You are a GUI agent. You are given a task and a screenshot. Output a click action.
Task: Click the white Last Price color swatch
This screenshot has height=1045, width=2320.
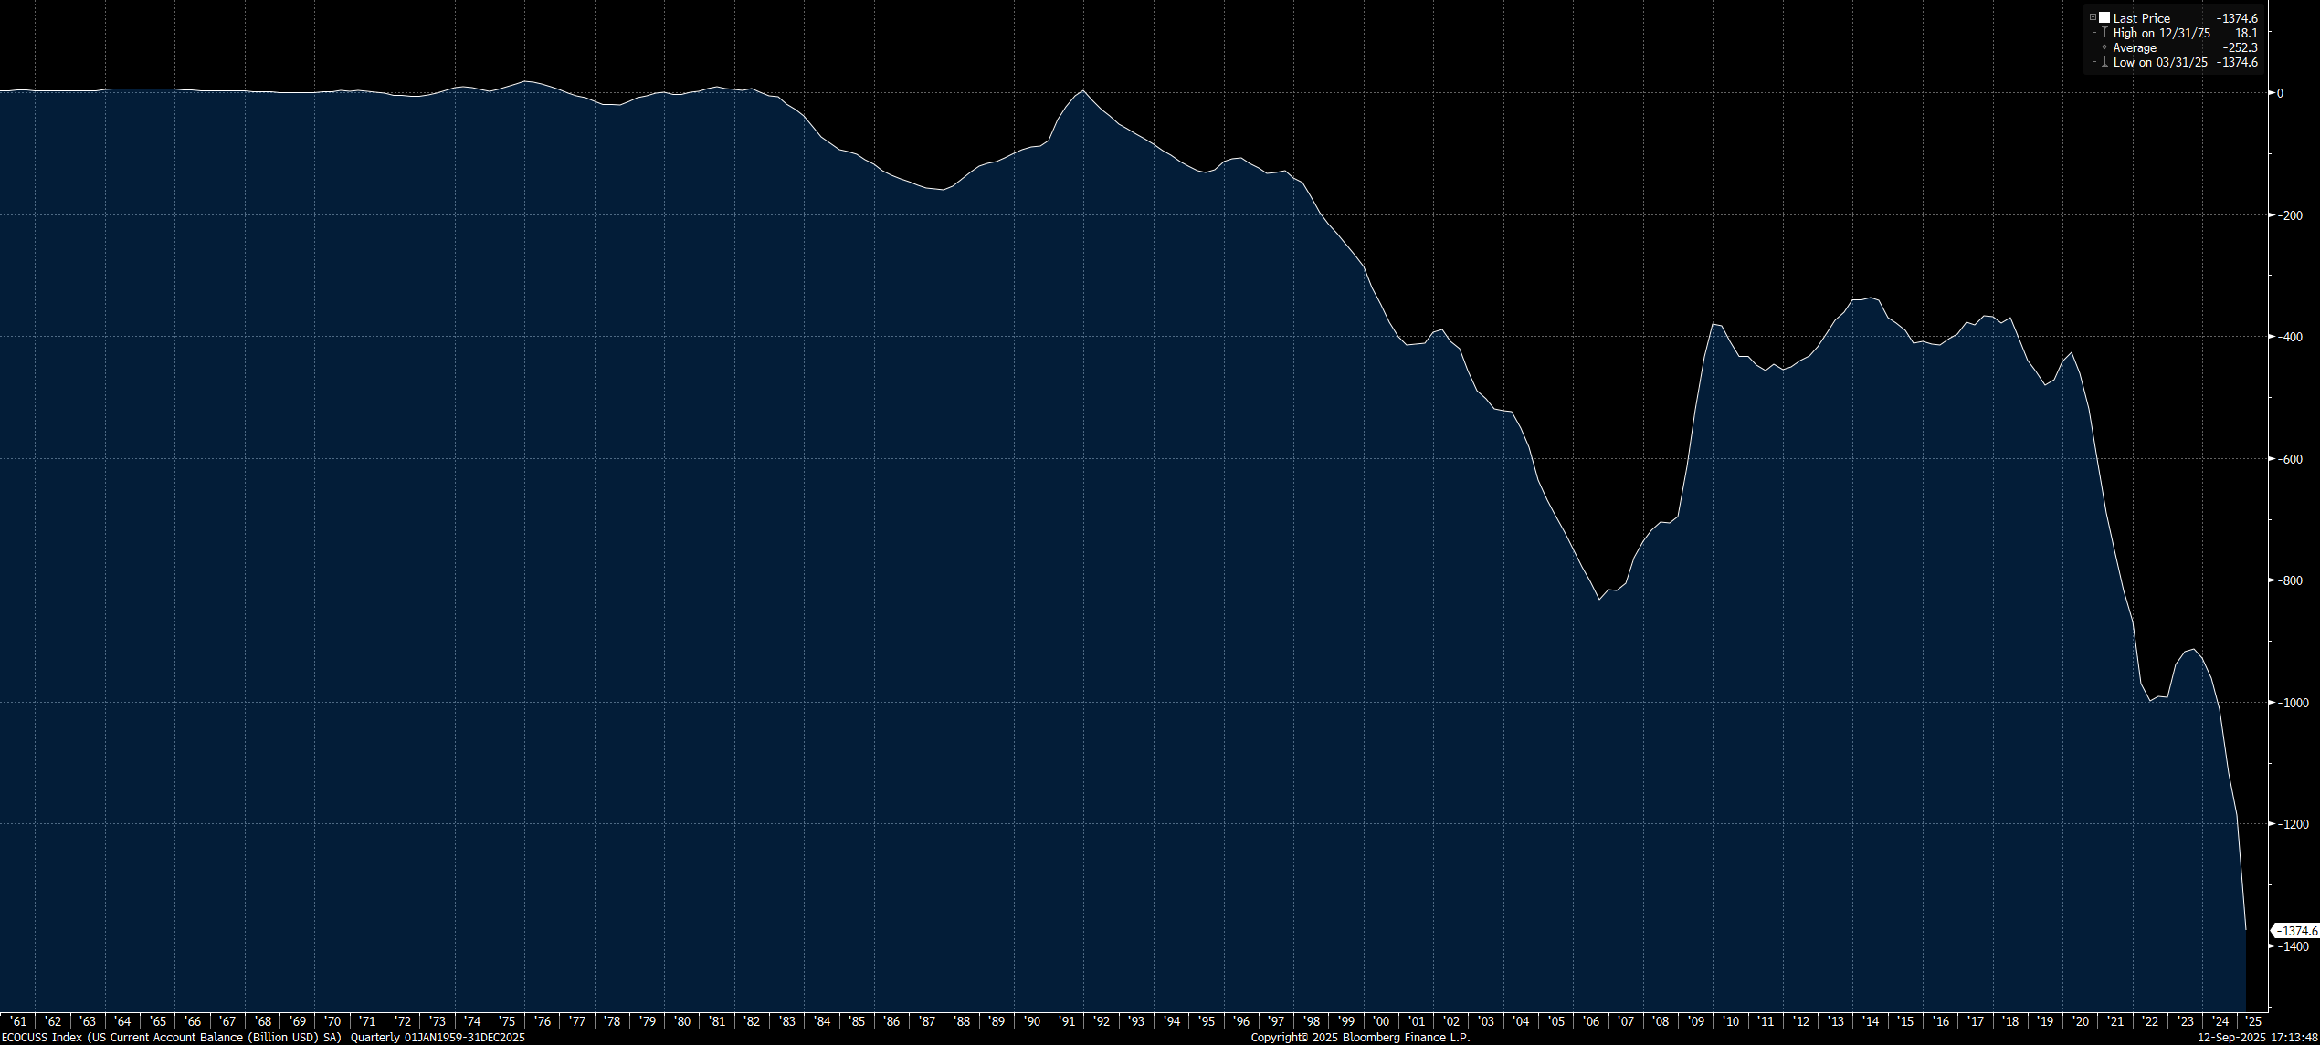[x=2104, y=18]
